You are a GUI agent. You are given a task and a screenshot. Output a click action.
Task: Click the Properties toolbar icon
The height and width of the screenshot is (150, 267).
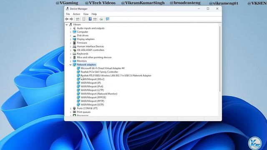[84, 19]
